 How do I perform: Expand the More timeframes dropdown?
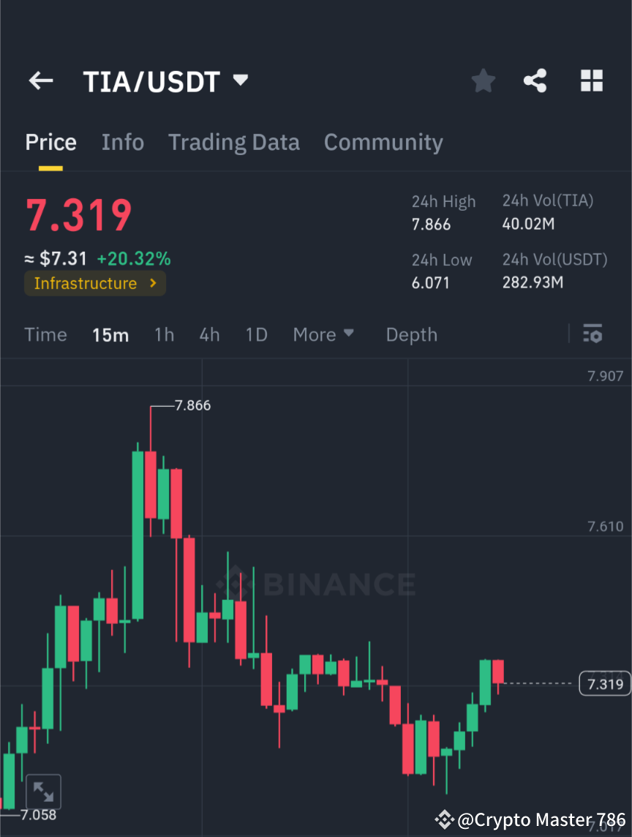point(323,334)
